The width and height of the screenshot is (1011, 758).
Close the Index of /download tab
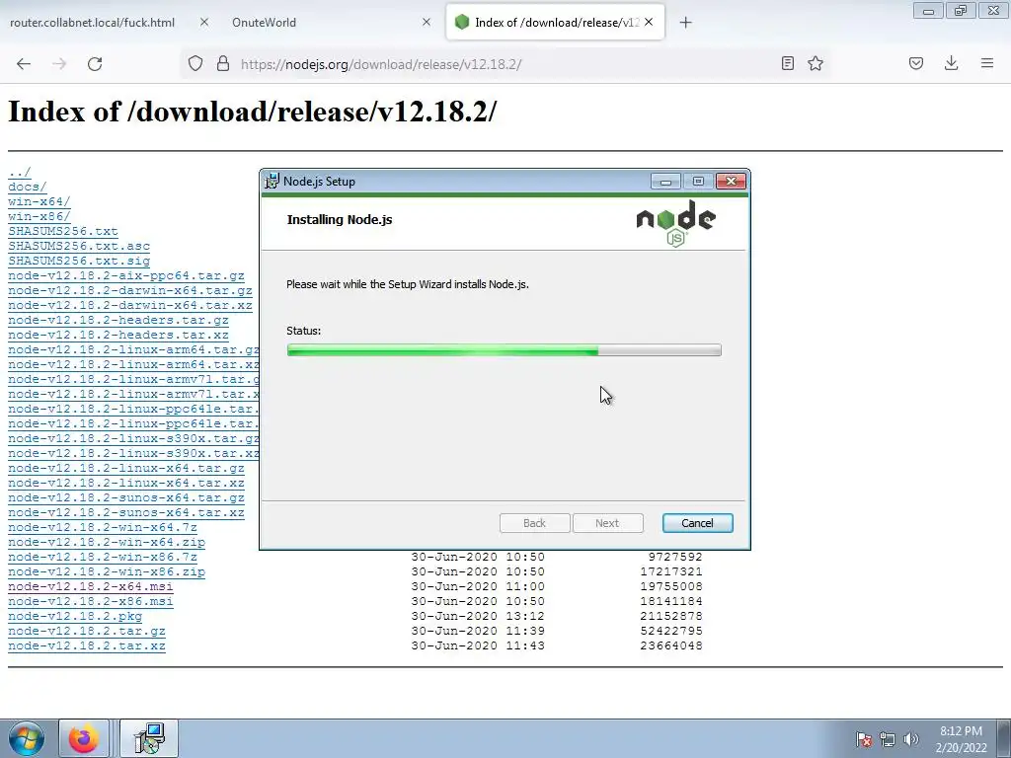649,22
